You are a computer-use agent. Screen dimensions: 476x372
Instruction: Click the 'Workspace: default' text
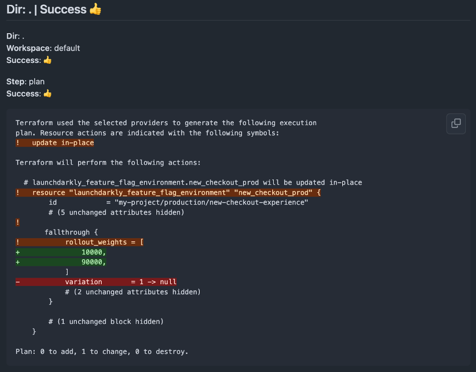[43, 48]
